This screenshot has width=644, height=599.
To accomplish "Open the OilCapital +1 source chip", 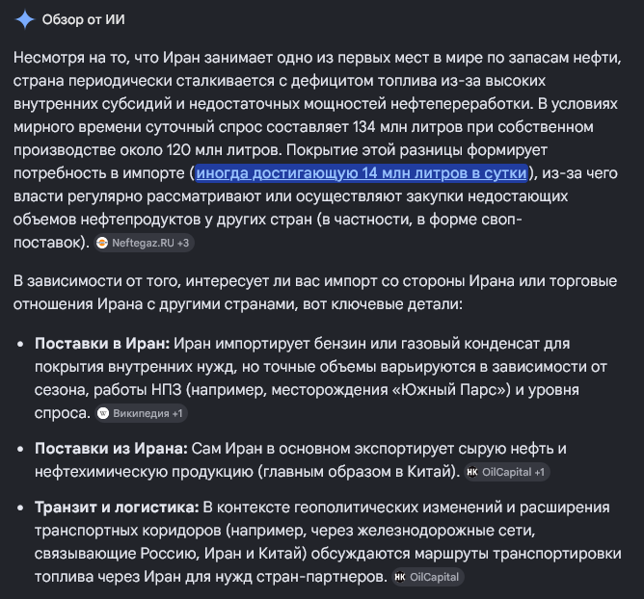I will click(507, 472).
